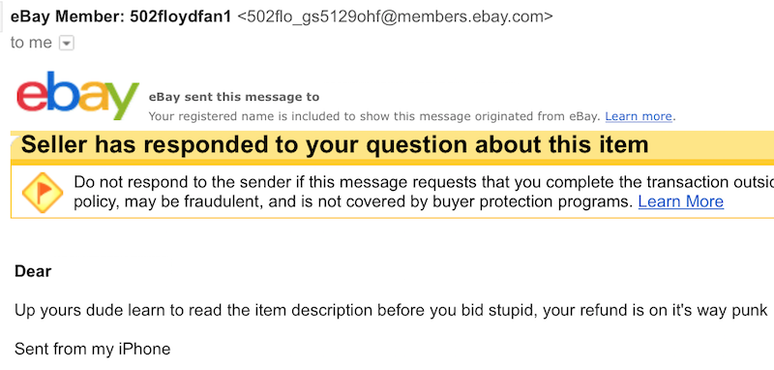Click the orange flag warning icon
This screenshot has height=370, width=774.
[43, 193]
